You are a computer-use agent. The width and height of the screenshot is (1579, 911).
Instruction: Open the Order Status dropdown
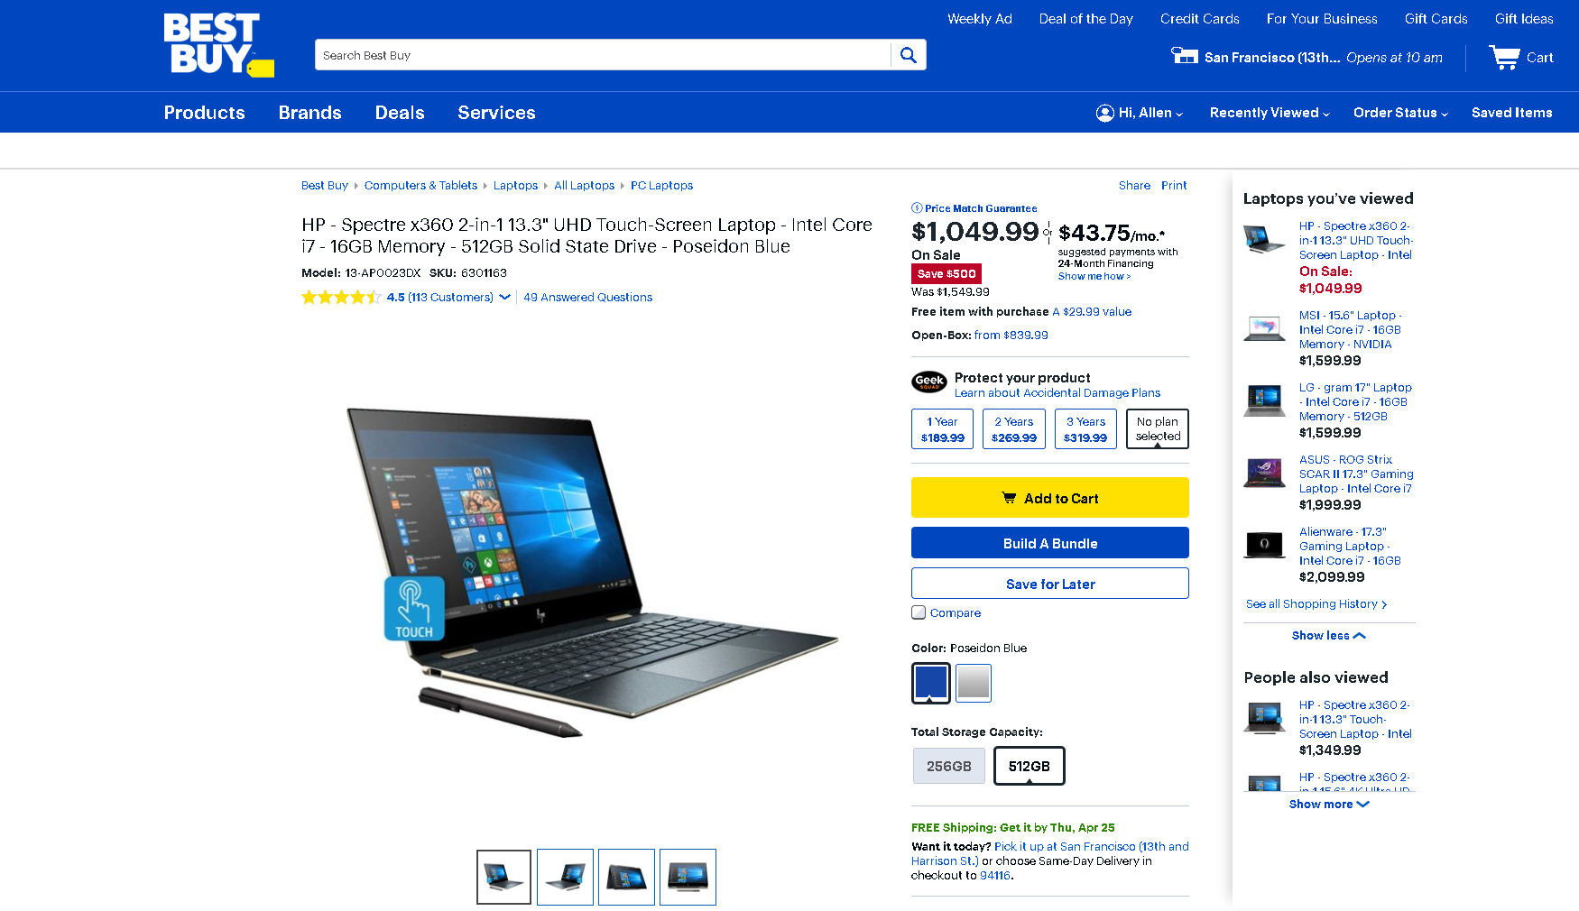pos(1400,113)
